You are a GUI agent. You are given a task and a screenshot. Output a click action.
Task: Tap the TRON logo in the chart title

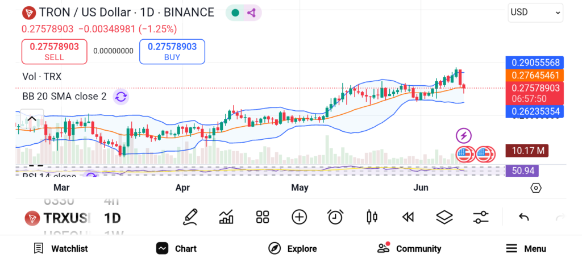[x=28, y=13]
